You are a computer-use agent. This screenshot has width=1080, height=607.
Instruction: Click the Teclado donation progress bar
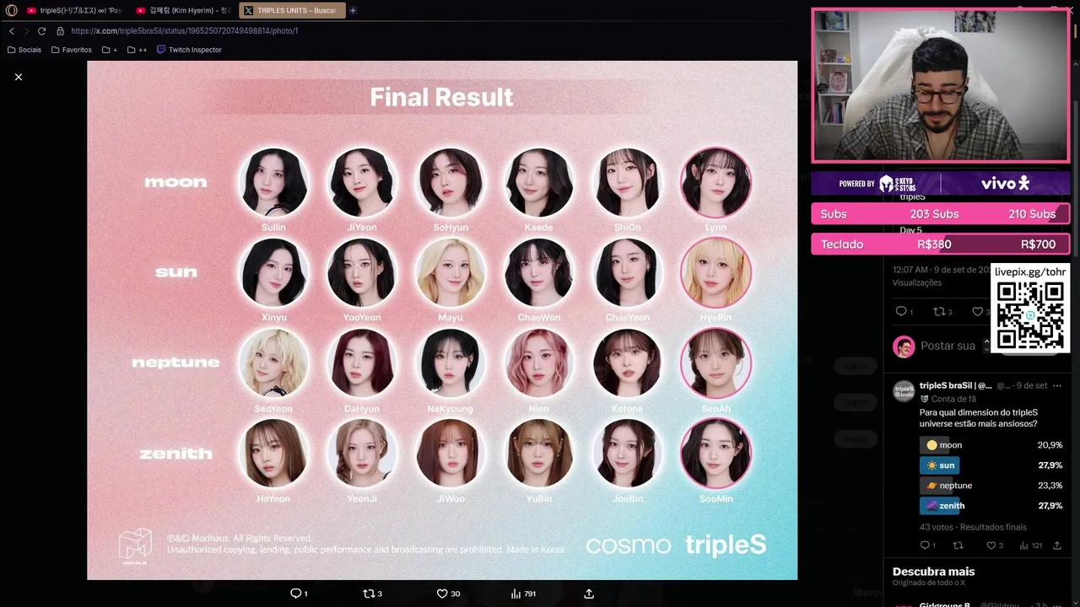coord(940,244)
